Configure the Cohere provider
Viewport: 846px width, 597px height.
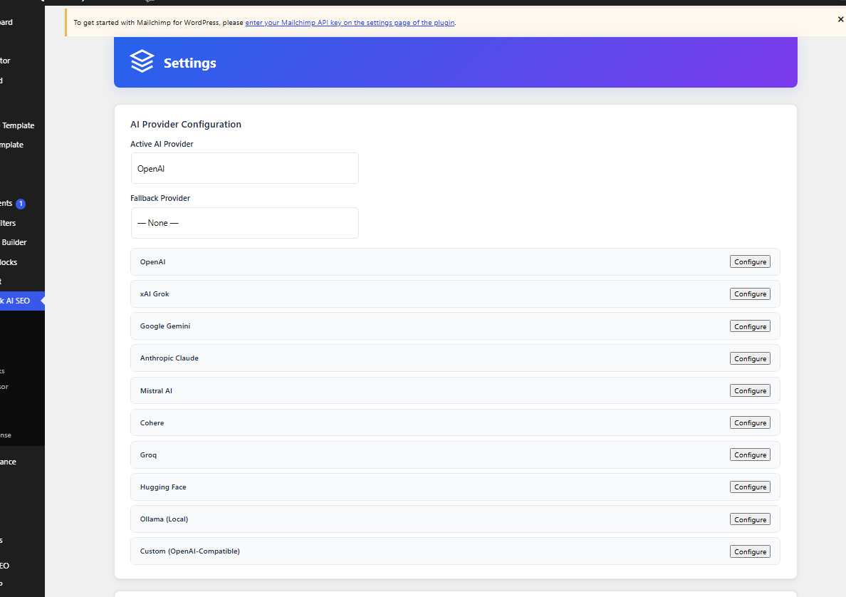[x=750, y=422]
